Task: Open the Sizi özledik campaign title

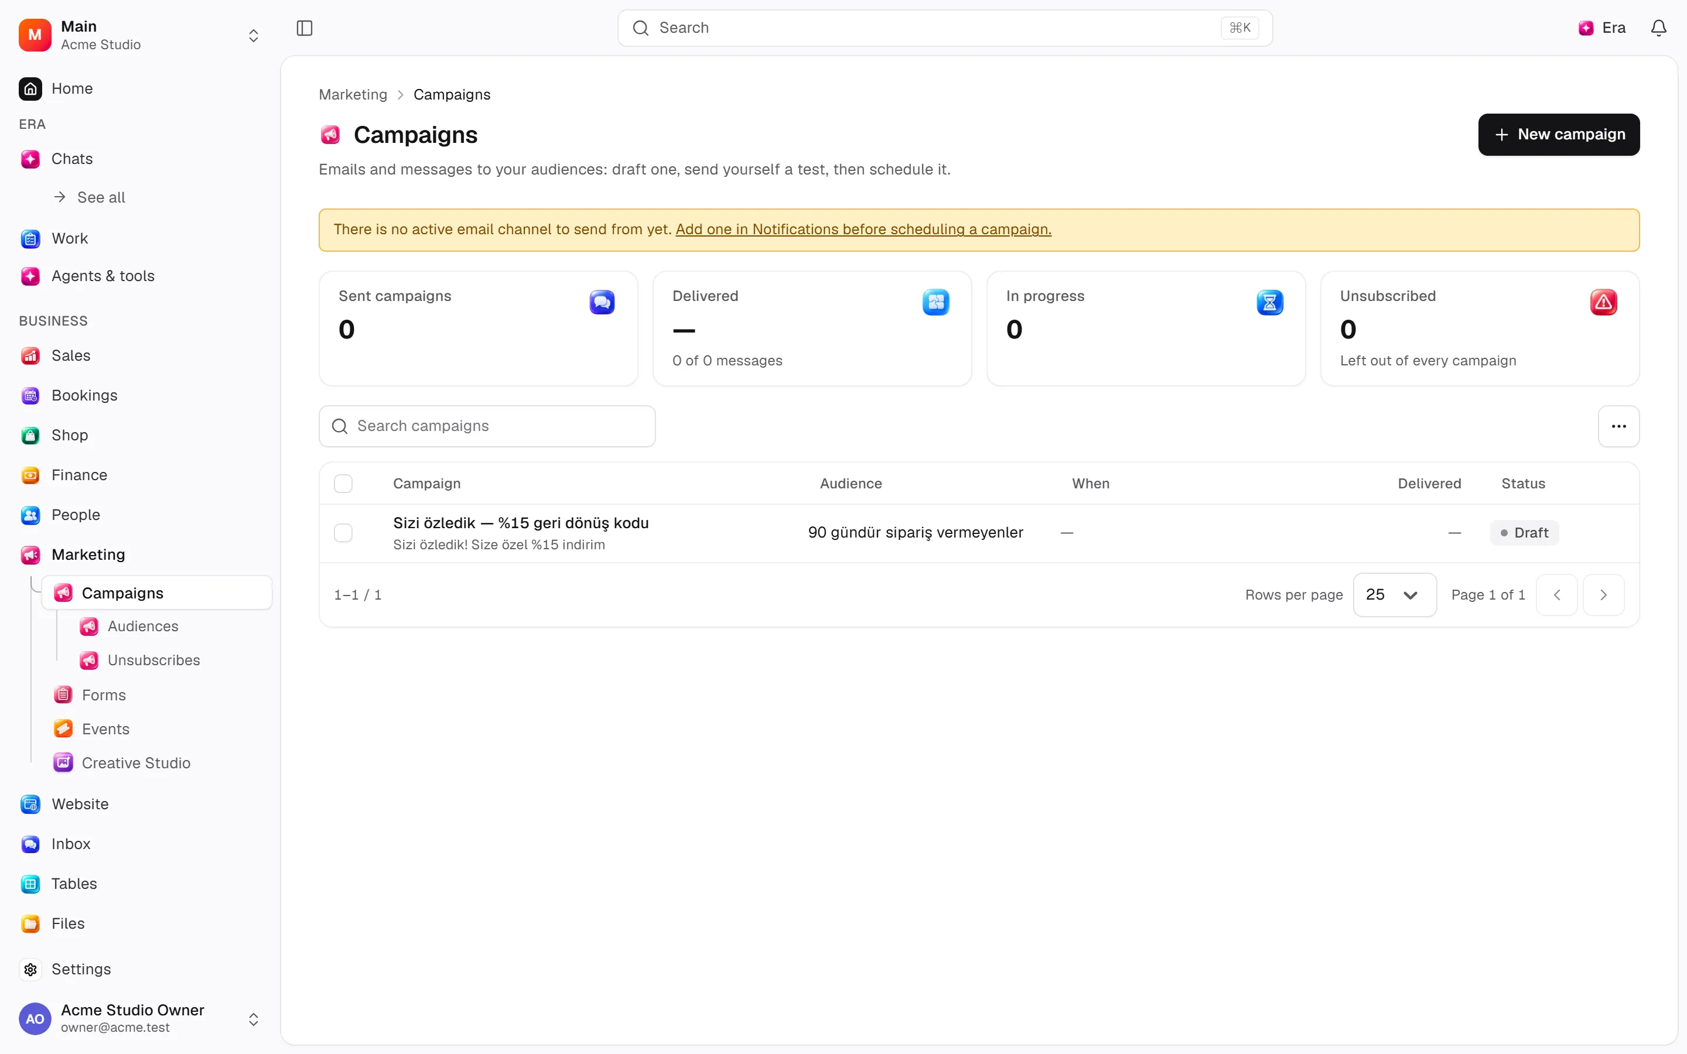Action: click(x=521, y=523)
